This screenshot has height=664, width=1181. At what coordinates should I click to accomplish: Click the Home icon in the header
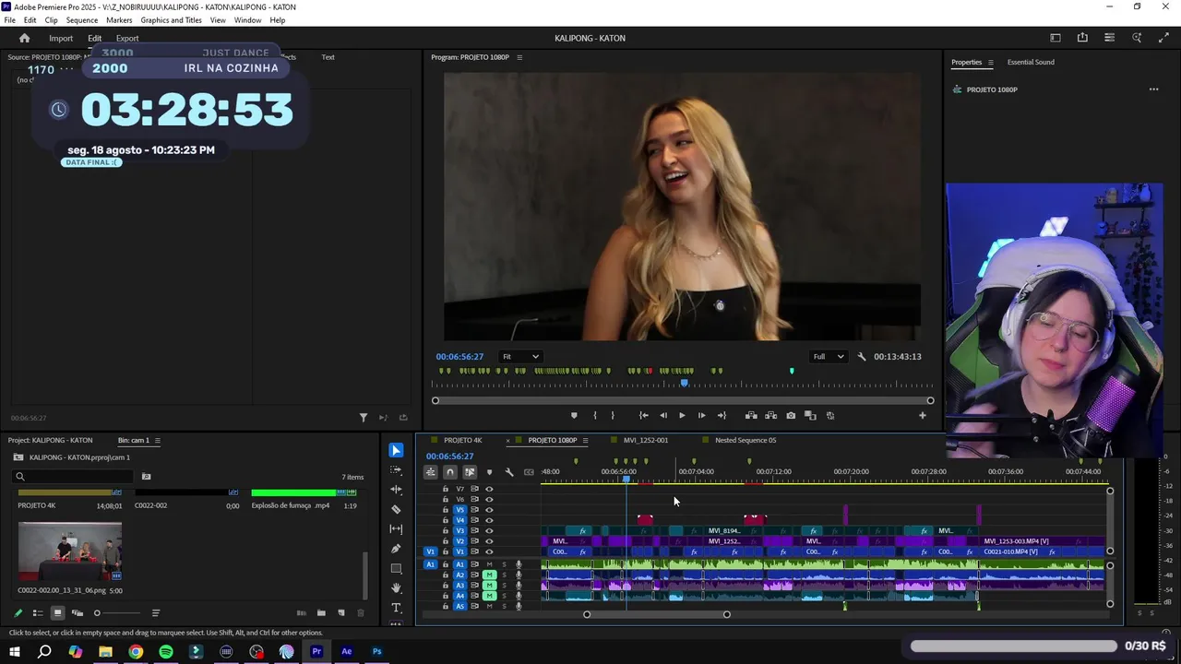(24, 38)
